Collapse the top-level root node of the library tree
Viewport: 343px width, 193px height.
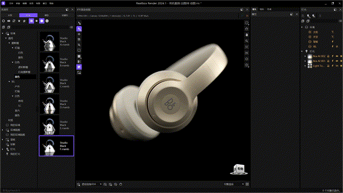pos(3,33)
